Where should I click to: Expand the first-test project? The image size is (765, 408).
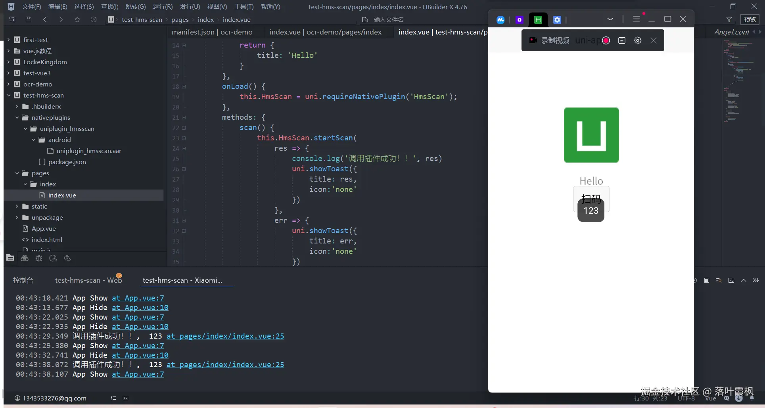[x=9, y=40]
